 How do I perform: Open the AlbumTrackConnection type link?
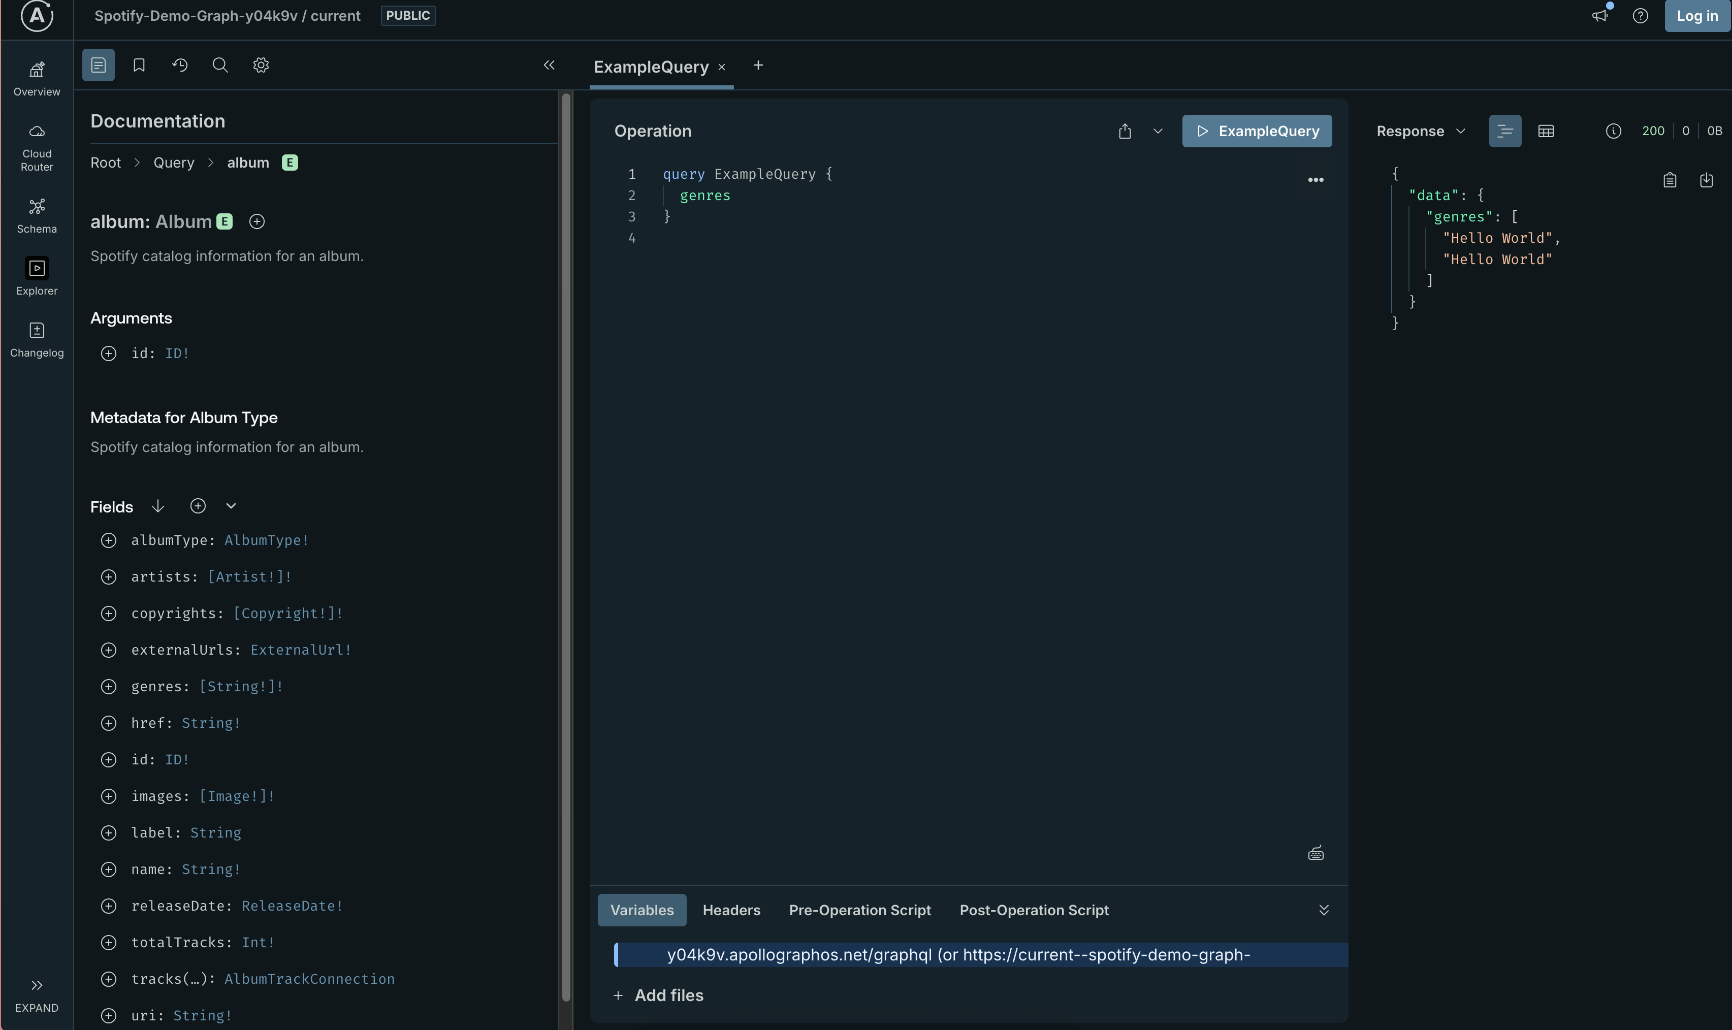click(309, 979)
